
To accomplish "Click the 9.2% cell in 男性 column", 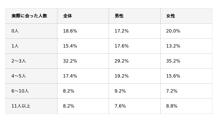I will click(x=135, y=91).
